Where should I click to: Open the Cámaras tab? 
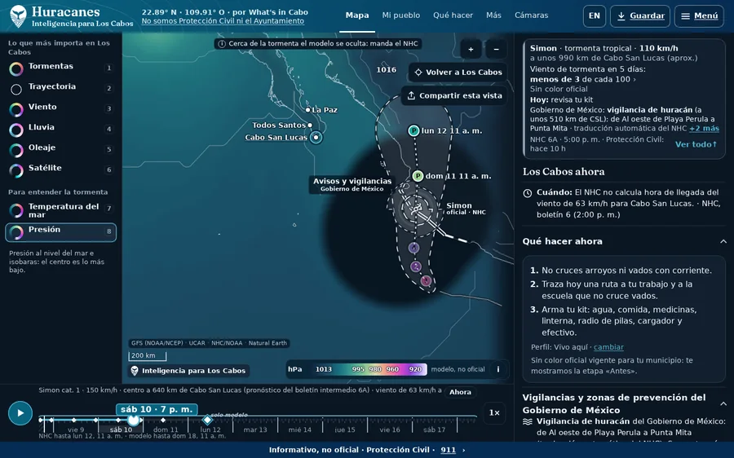tap(531, 15)
